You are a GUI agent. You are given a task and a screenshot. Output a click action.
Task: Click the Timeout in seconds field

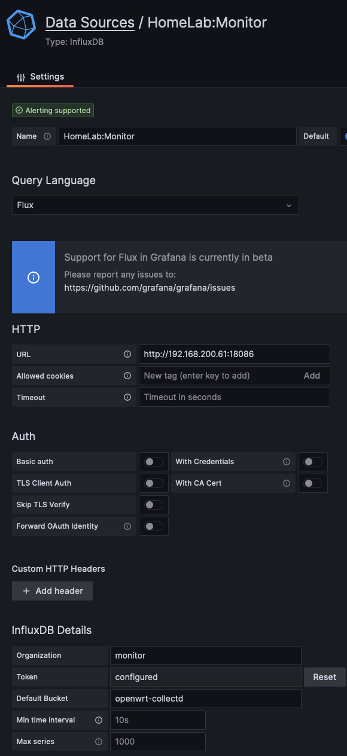pos(235,397)
